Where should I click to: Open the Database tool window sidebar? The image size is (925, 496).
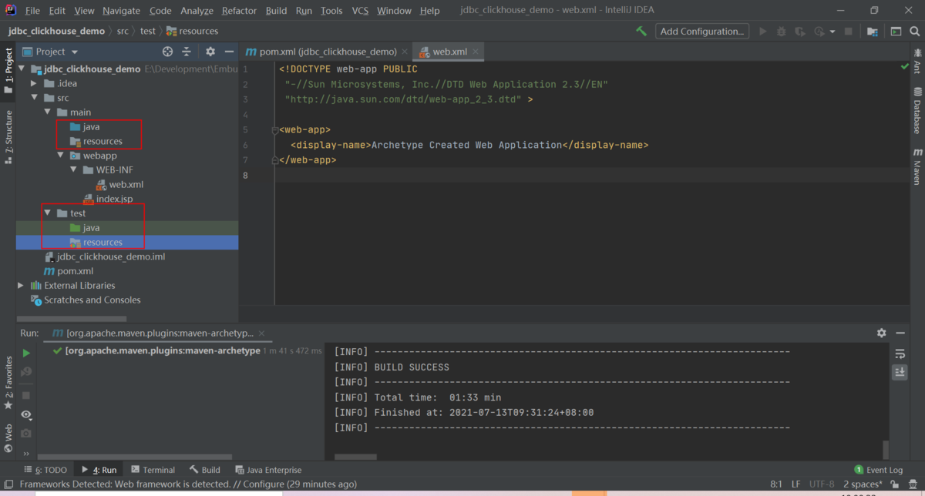pos(917,111)
